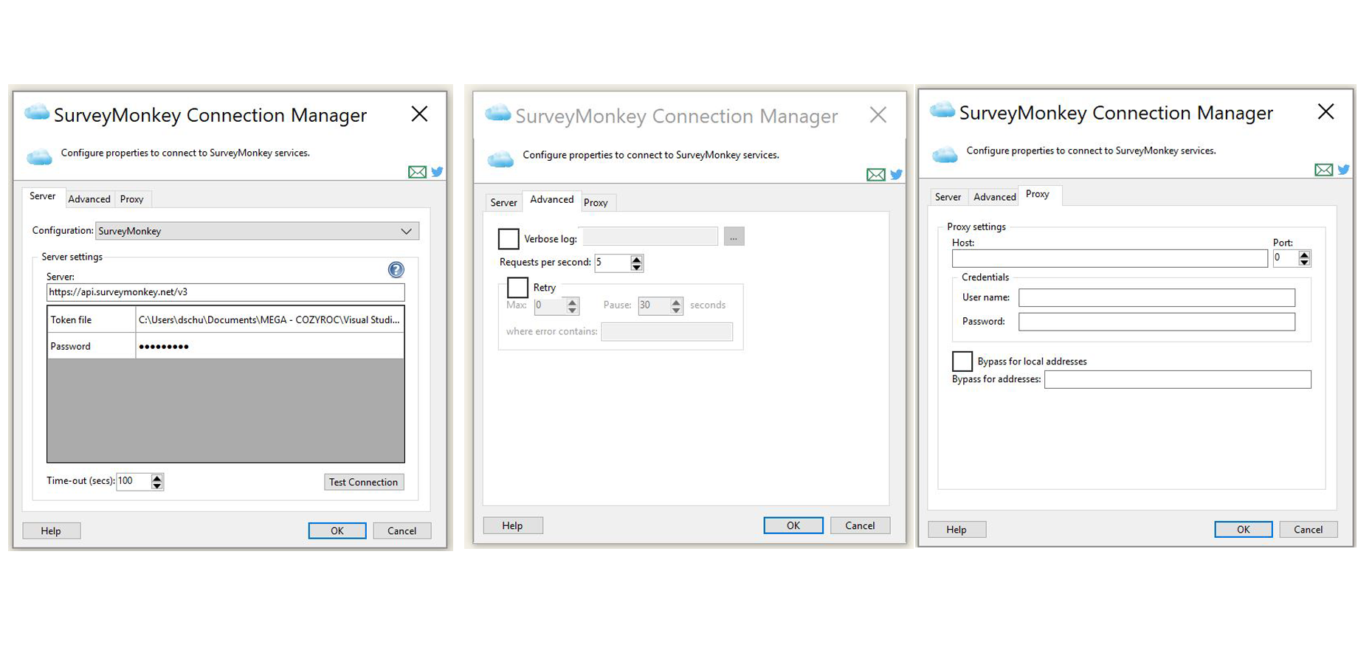Switch to Advanced tab in right window
1358x664 pixels.
coord(995,197)
